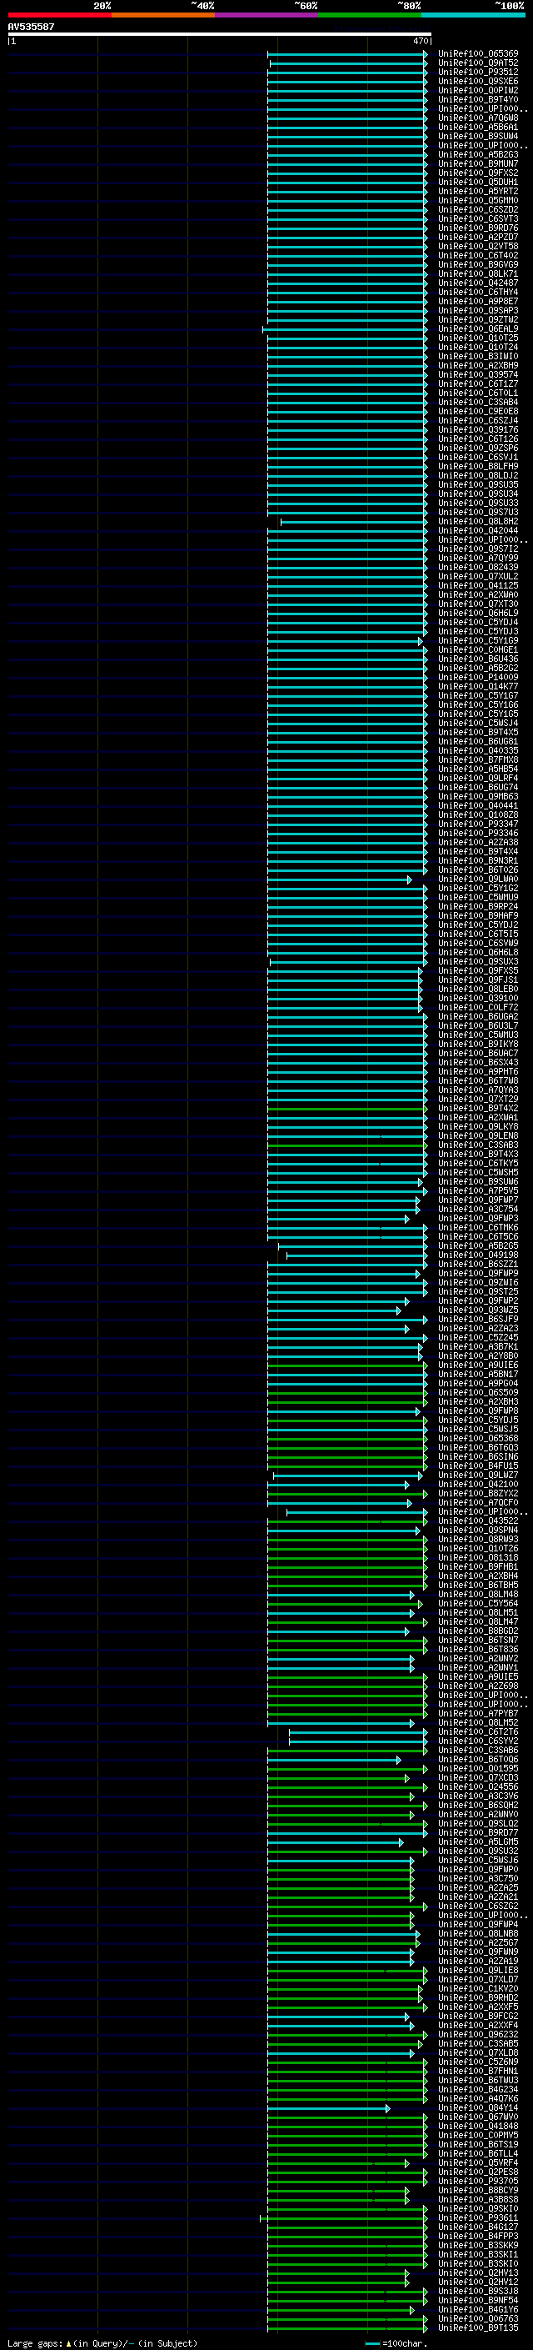The height and width of the screenshot is (2350, 533).
Task: Click hit label UniRef100_Q9FXS5
Action: click(478, 970)
